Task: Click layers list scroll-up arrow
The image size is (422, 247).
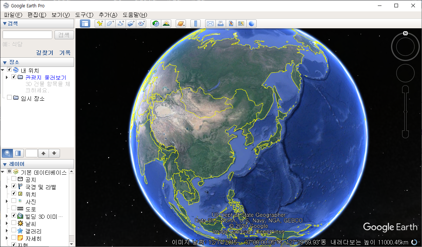Action: 71,172
